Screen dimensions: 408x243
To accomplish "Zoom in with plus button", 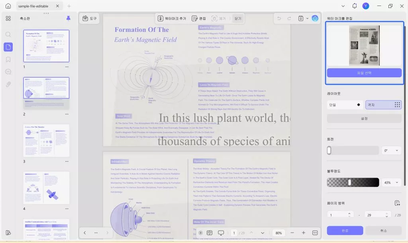I will 303,233.
